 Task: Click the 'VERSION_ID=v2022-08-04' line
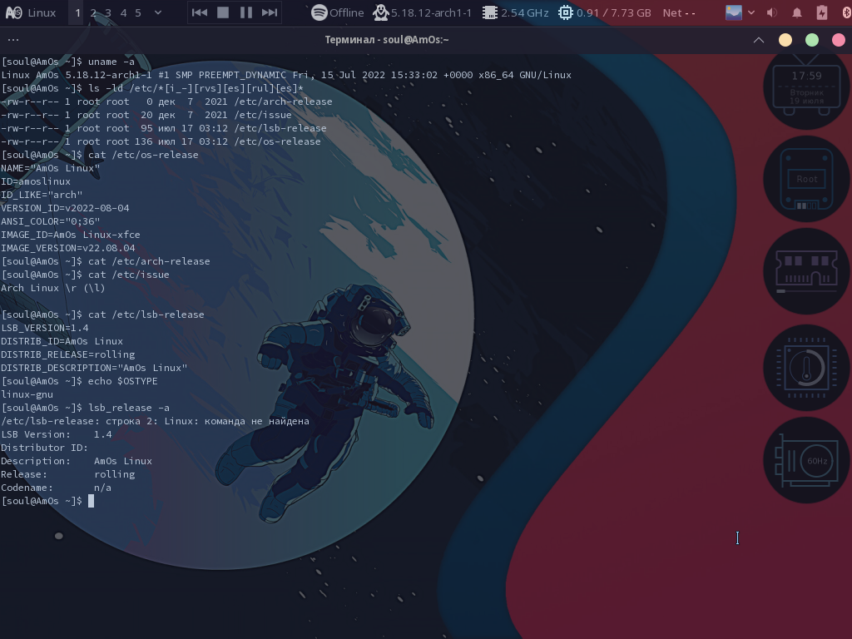click(65, 208)
